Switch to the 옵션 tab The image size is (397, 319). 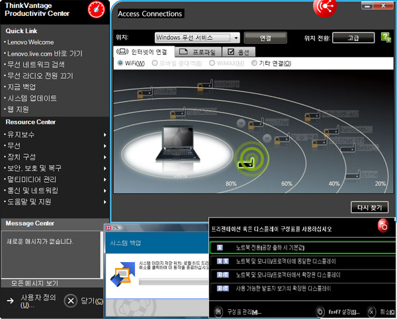click(x=239, y=52)
